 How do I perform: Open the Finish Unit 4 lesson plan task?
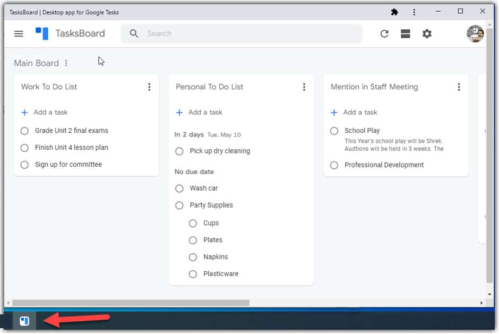pos(72,148)
